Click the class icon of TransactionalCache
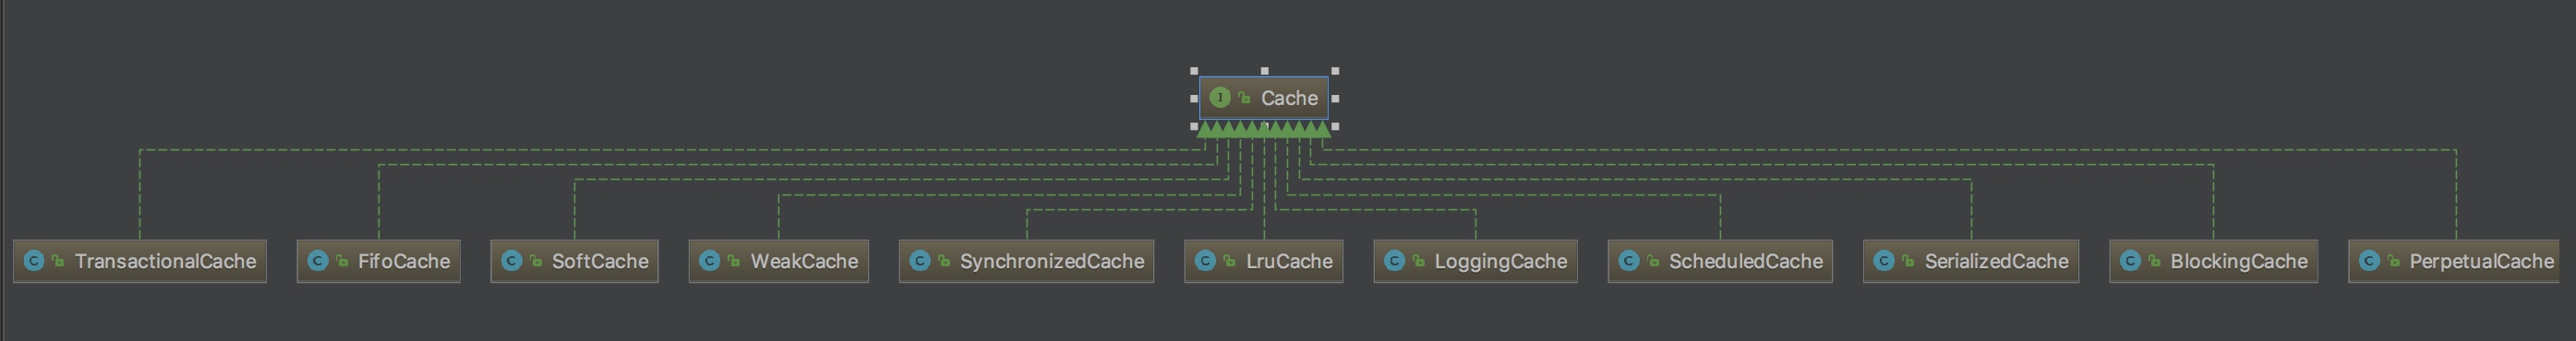 (x=34, y=261)
